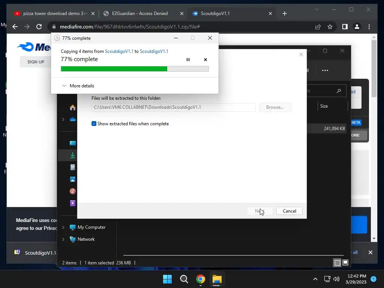Click the Next button in extract wizard
Viewport: 384px width, 288px height.
pyautogui.click(x=259, y=211)
